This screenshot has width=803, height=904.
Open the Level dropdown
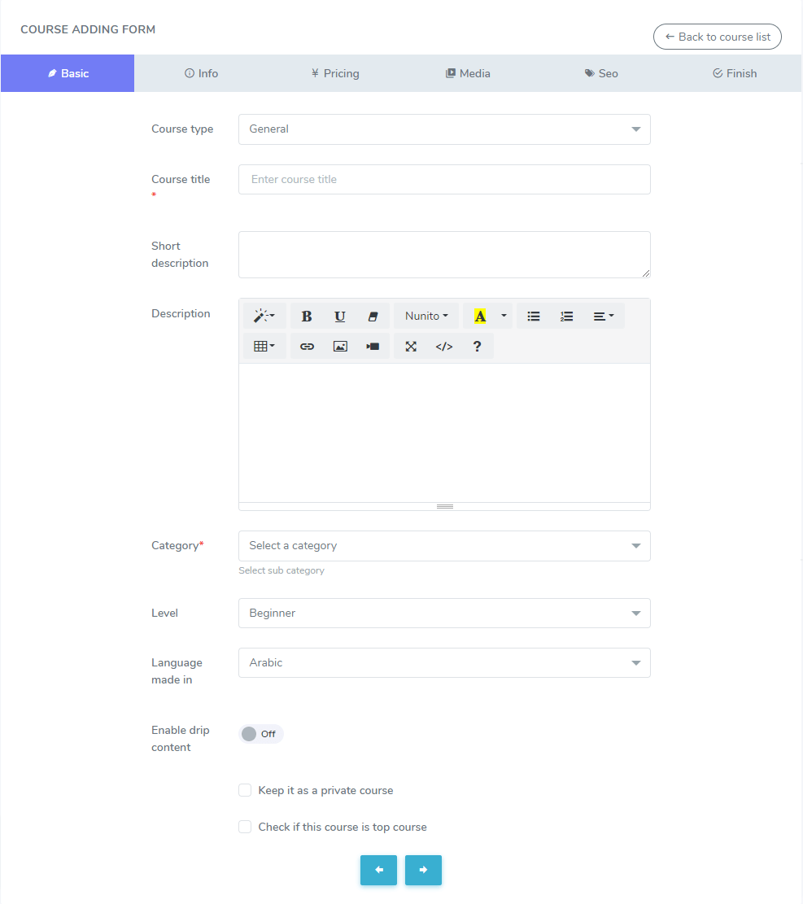[444, 613]
